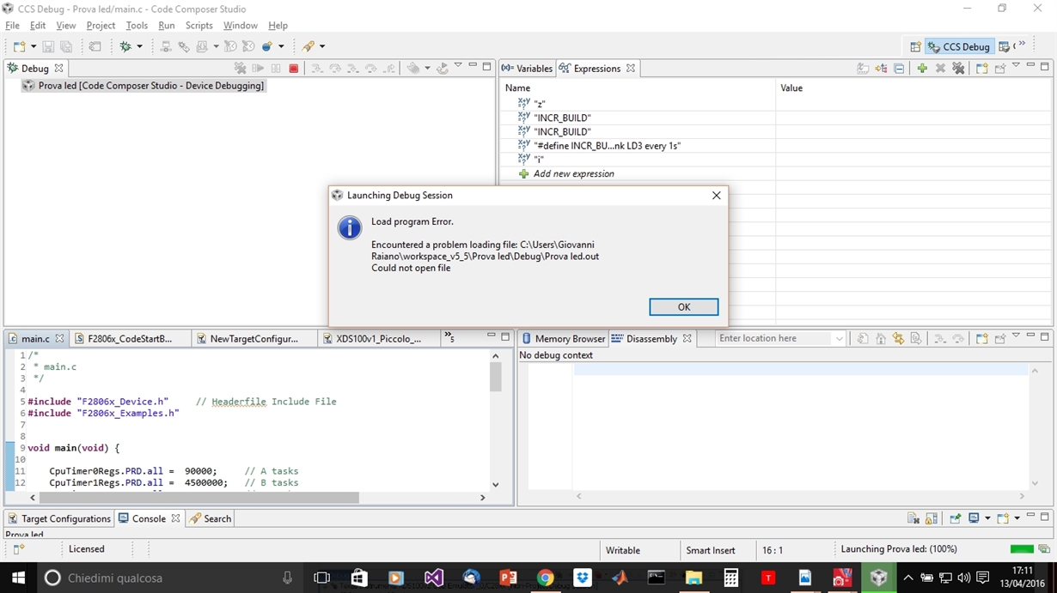Open the View Menu chevron in Expressions panel
1057x593 pixels.
(1016, 66)
